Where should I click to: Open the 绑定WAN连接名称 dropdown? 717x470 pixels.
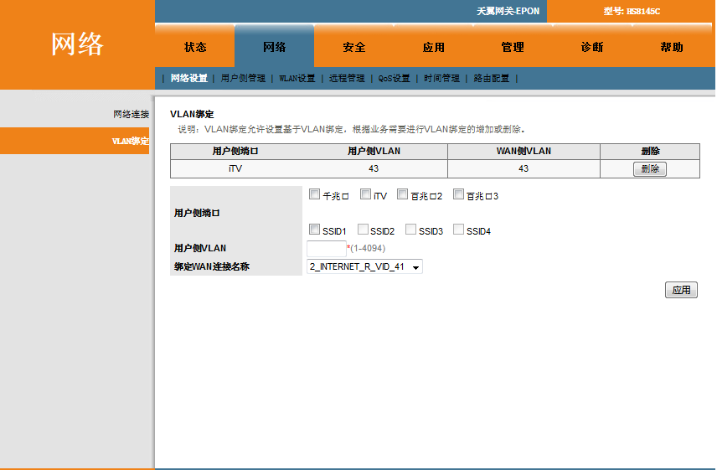364,266
